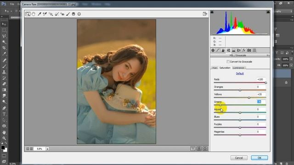Click the Photoshop foreground color swatch

point(3,148)
